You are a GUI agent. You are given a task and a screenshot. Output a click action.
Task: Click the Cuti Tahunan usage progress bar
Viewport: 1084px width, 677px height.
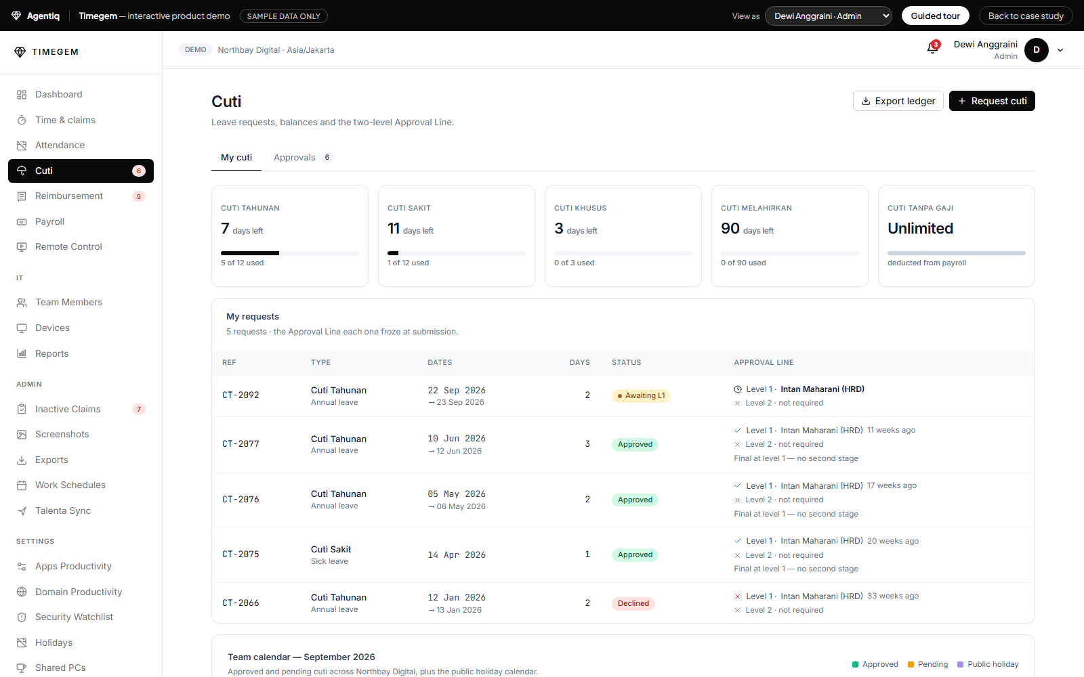(290, 253)
